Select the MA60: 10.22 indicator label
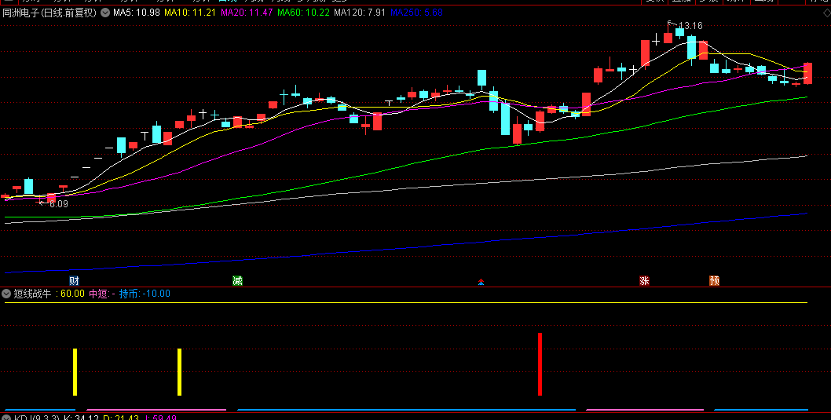This screenshot has width=831, height=420. click(304, 13)
